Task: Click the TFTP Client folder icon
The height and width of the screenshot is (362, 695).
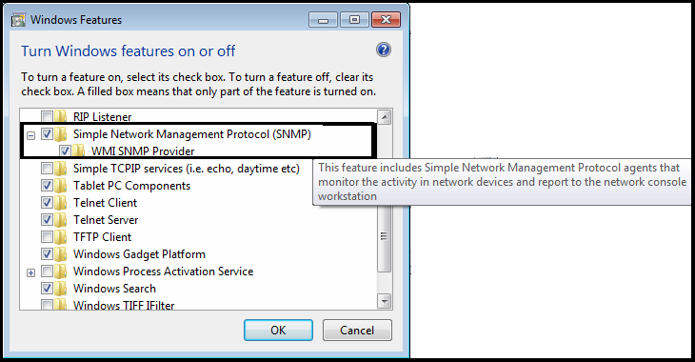Action: tap(61, 237)
